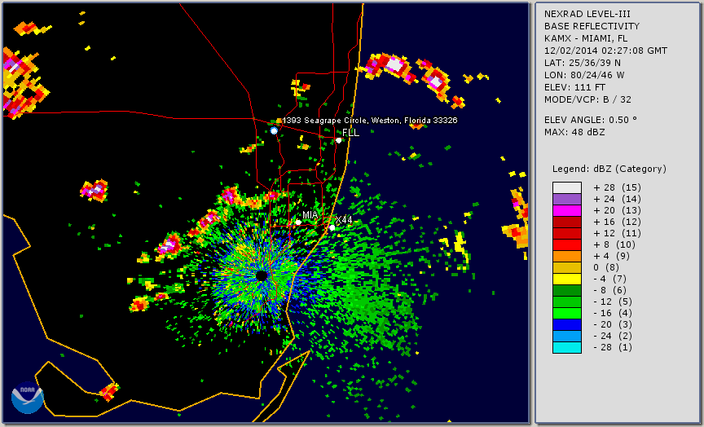Select the -28 (1) cyan legend swatch
This screenshot has height=427, width=704.
pyautogui.click(x=567, y=347)
